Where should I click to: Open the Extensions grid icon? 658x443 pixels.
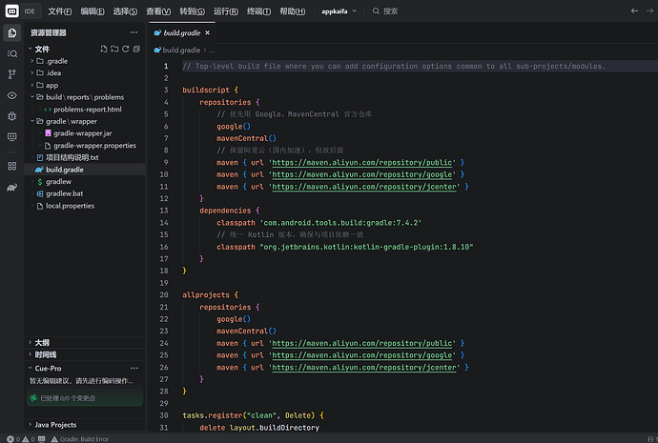(12, 166)
